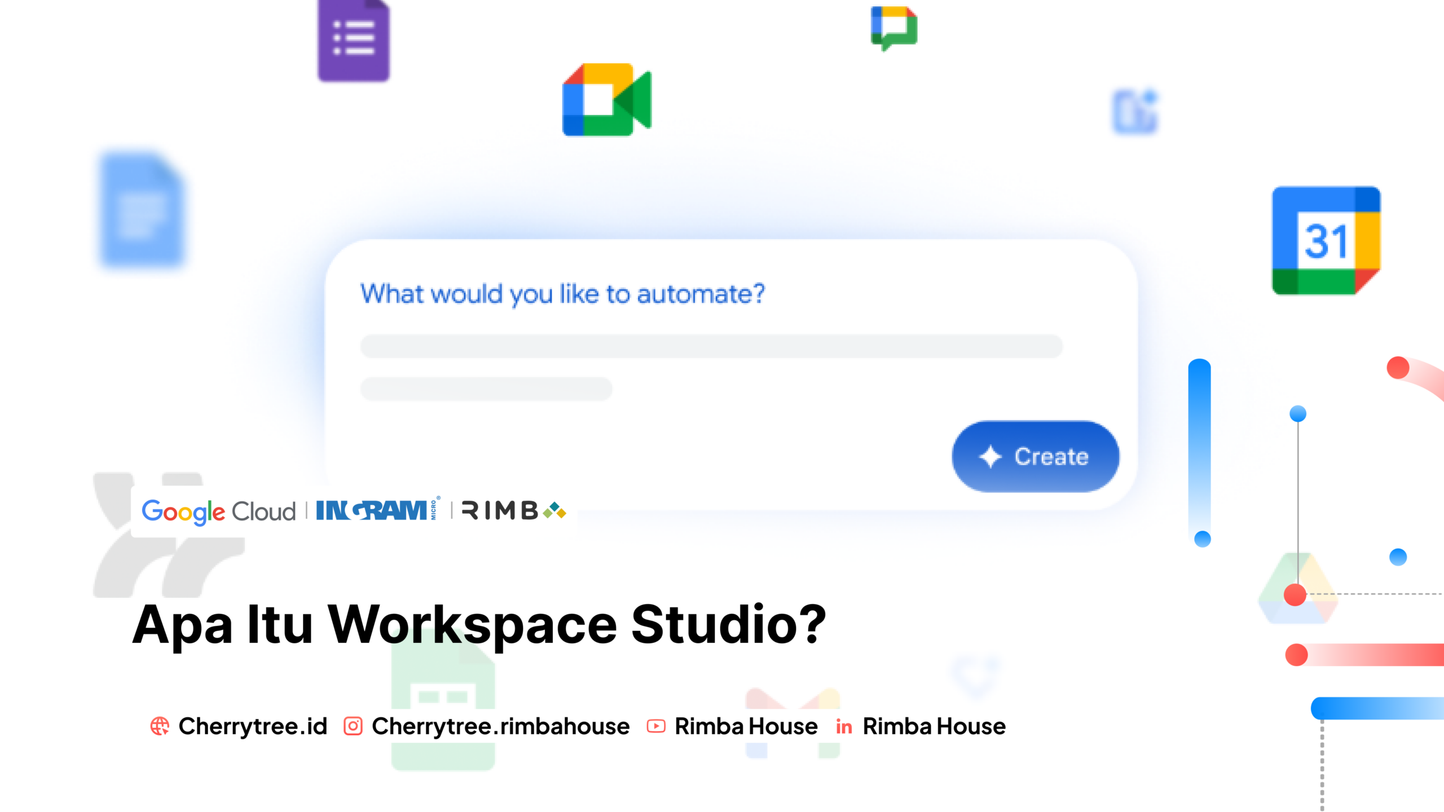Click the faded Google Drive triangle icon
The height and width of the screenshot is (812, 1444).
point(1298,588)
